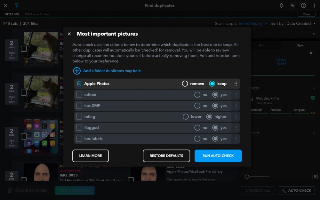This screenshot has width=320, height=200.
Task: Open the activity monitor icon
Action: (292, 5)
